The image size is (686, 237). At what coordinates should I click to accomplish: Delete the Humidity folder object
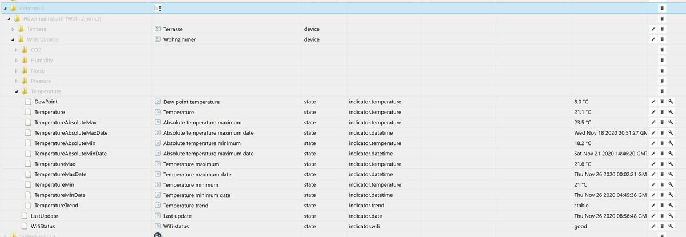pyautogui.click(x=662, y=60)
